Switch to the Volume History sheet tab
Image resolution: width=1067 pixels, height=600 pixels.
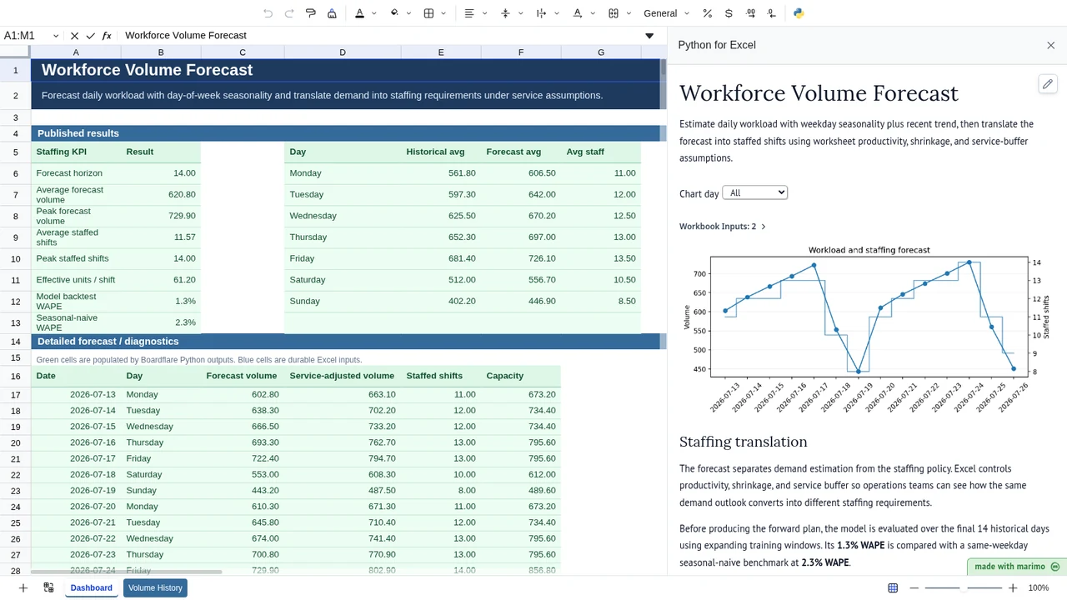click(x=155, y=587)
